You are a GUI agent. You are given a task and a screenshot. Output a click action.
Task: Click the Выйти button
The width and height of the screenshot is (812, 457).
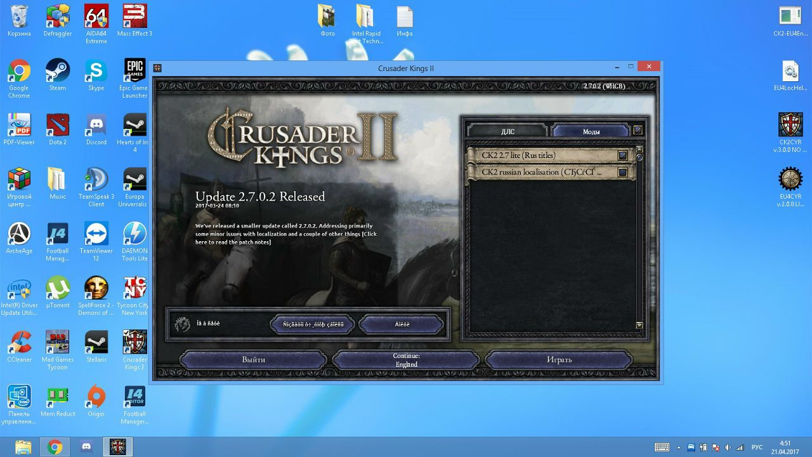254,360
